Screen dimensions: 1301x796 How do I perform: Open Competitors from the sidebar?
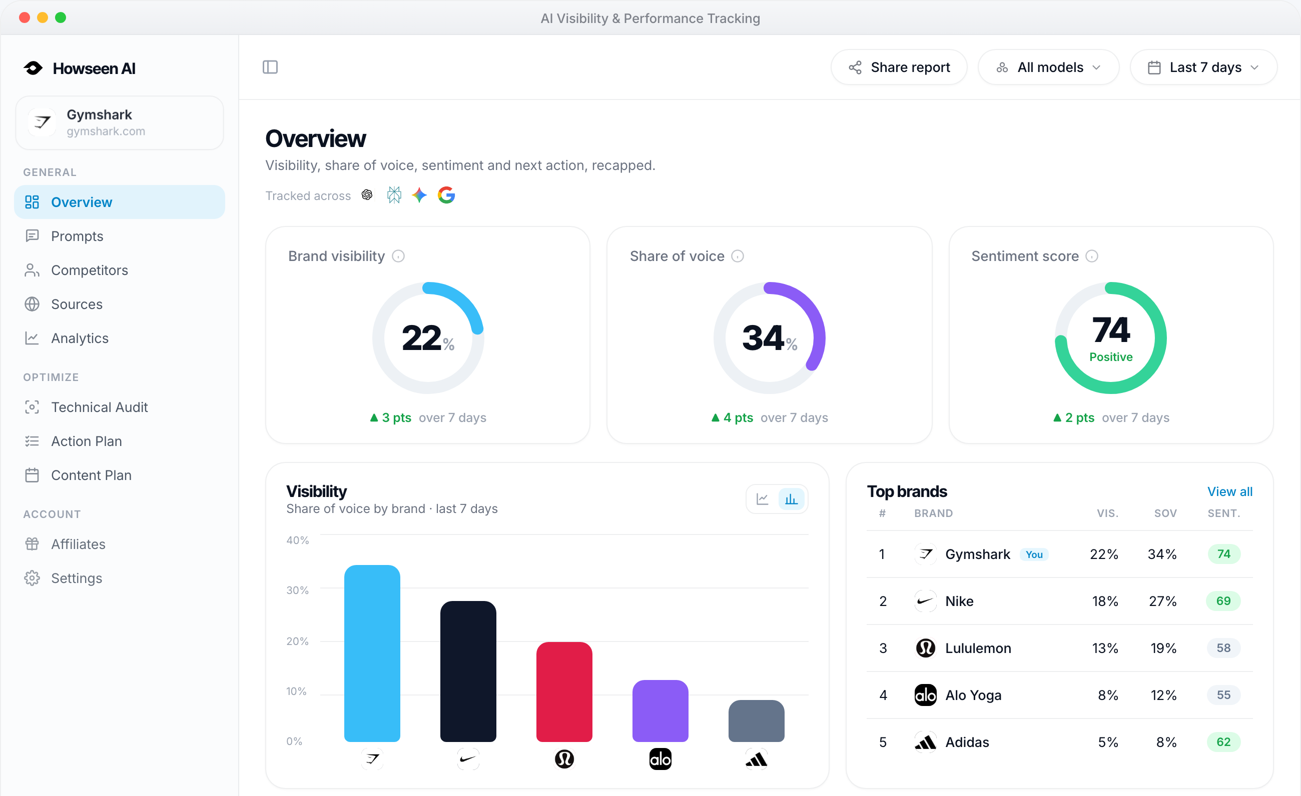coord(120,270)
